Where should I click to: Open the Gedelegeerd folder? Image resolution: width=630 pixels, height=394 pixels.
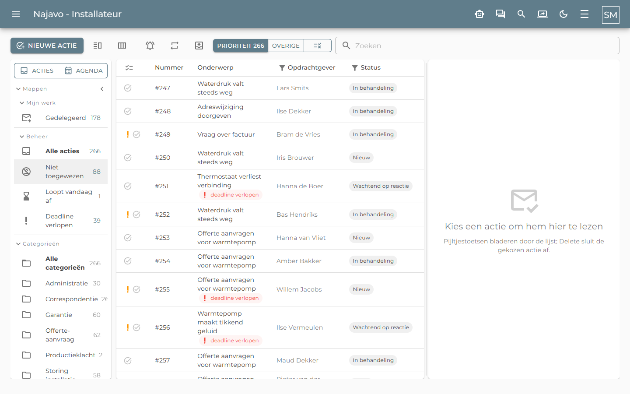(61, 118)
